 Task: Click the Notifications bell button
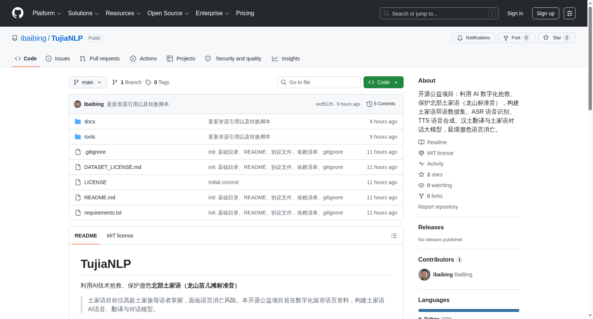coord(473,38)
